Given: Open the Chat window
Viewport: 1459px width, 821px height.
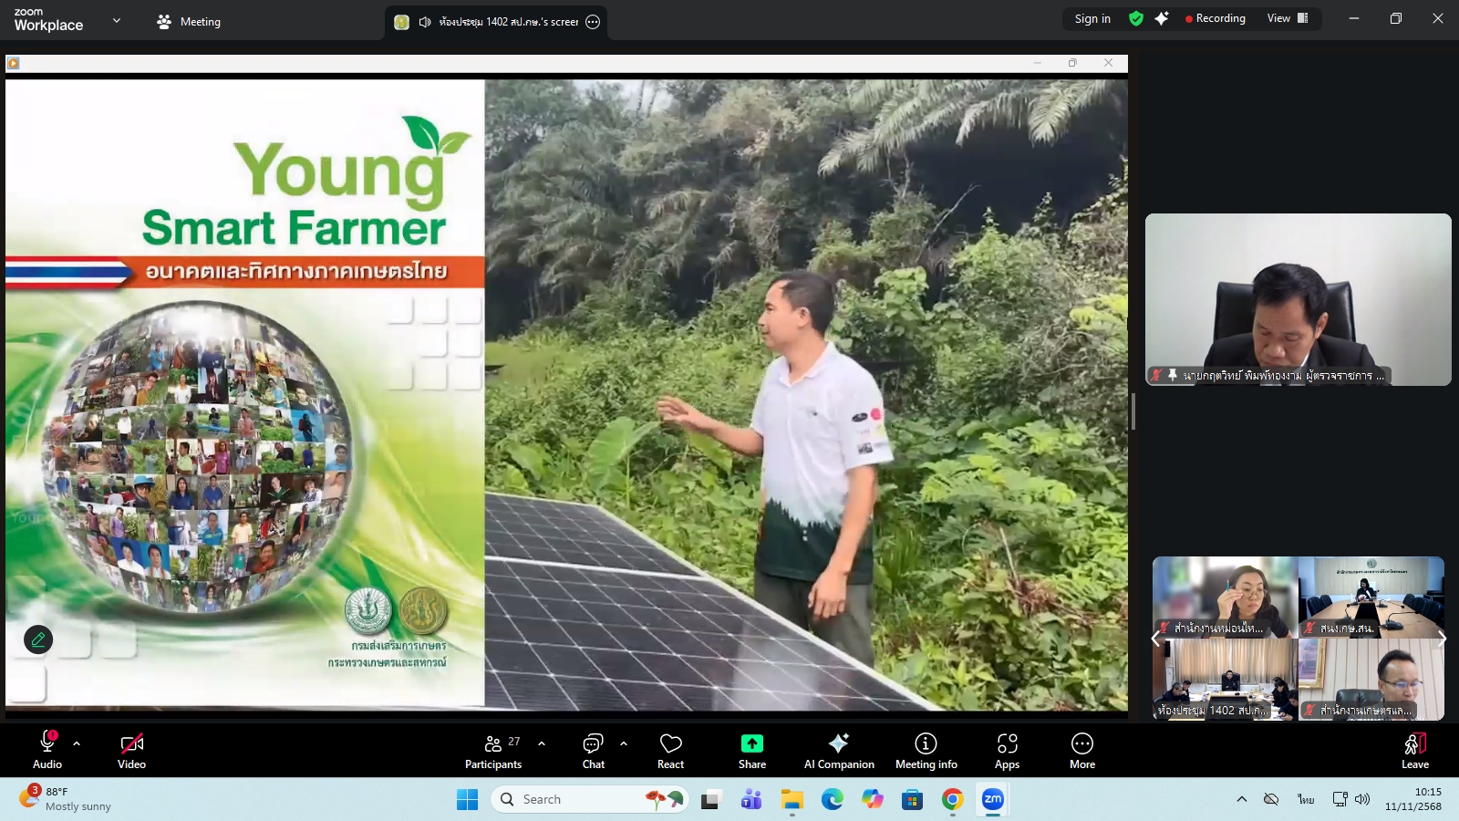Looking at the screenshot, I should click(x=593, y=748).
